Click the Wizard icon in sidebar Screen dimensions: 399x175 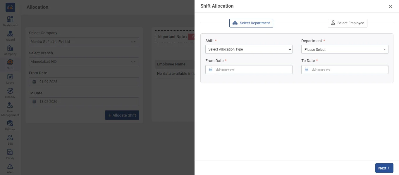click(10, 34)
